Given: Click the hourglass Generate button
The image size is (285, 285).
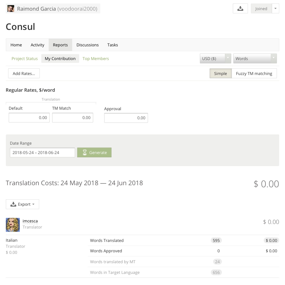Looking at the screenshot, I should (x=94, y=153).
